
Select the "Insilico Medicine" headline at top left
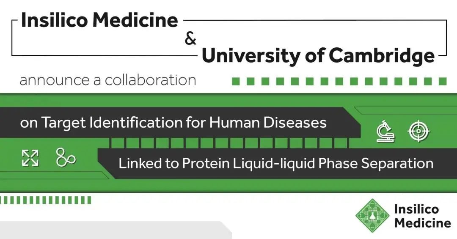point(99,21)
